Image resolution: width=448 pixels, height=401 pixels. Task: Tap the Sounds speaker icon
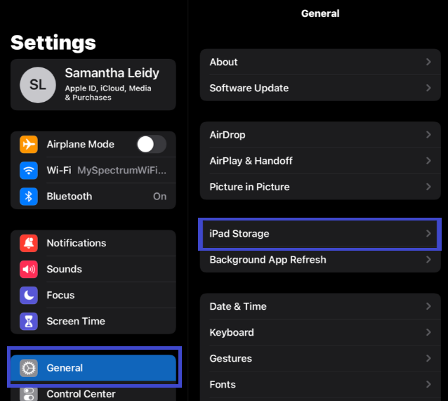[29, 269]
